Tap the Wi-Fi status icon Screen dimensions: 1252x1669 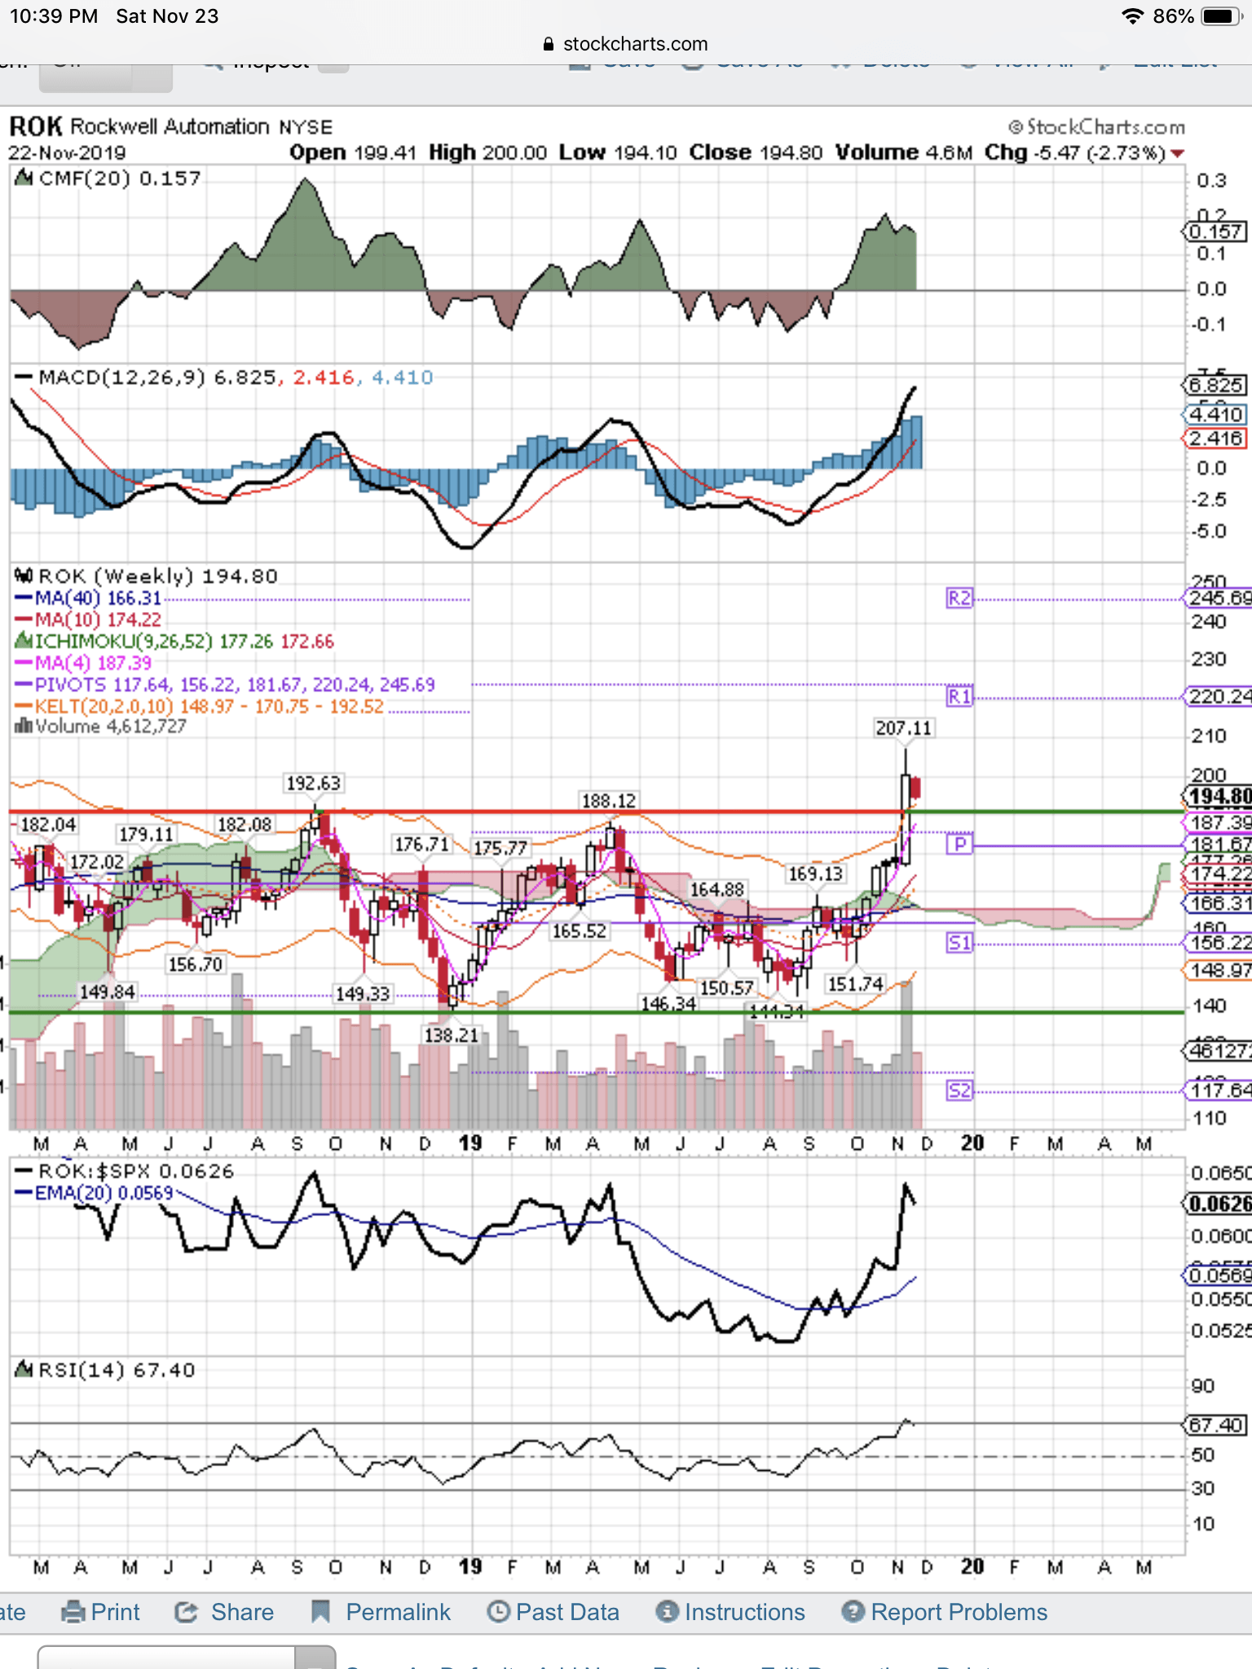pos(1131,16)
